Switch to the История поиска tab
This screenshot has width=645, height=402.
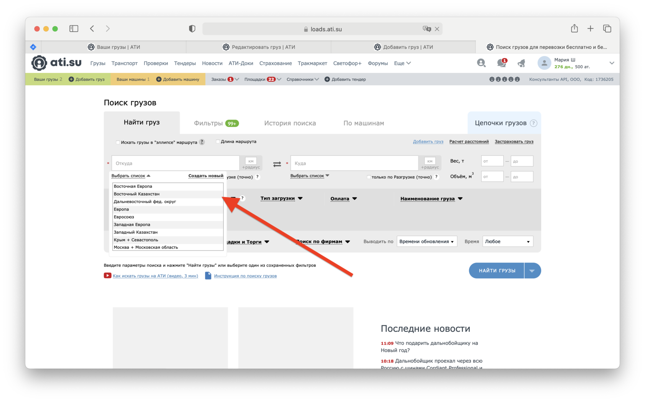[290, 123]
